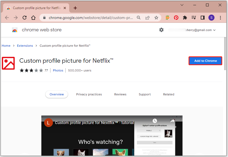The image size is (228, 157).
Task: Share this page using share icon
Action: [x=147, y=18]
